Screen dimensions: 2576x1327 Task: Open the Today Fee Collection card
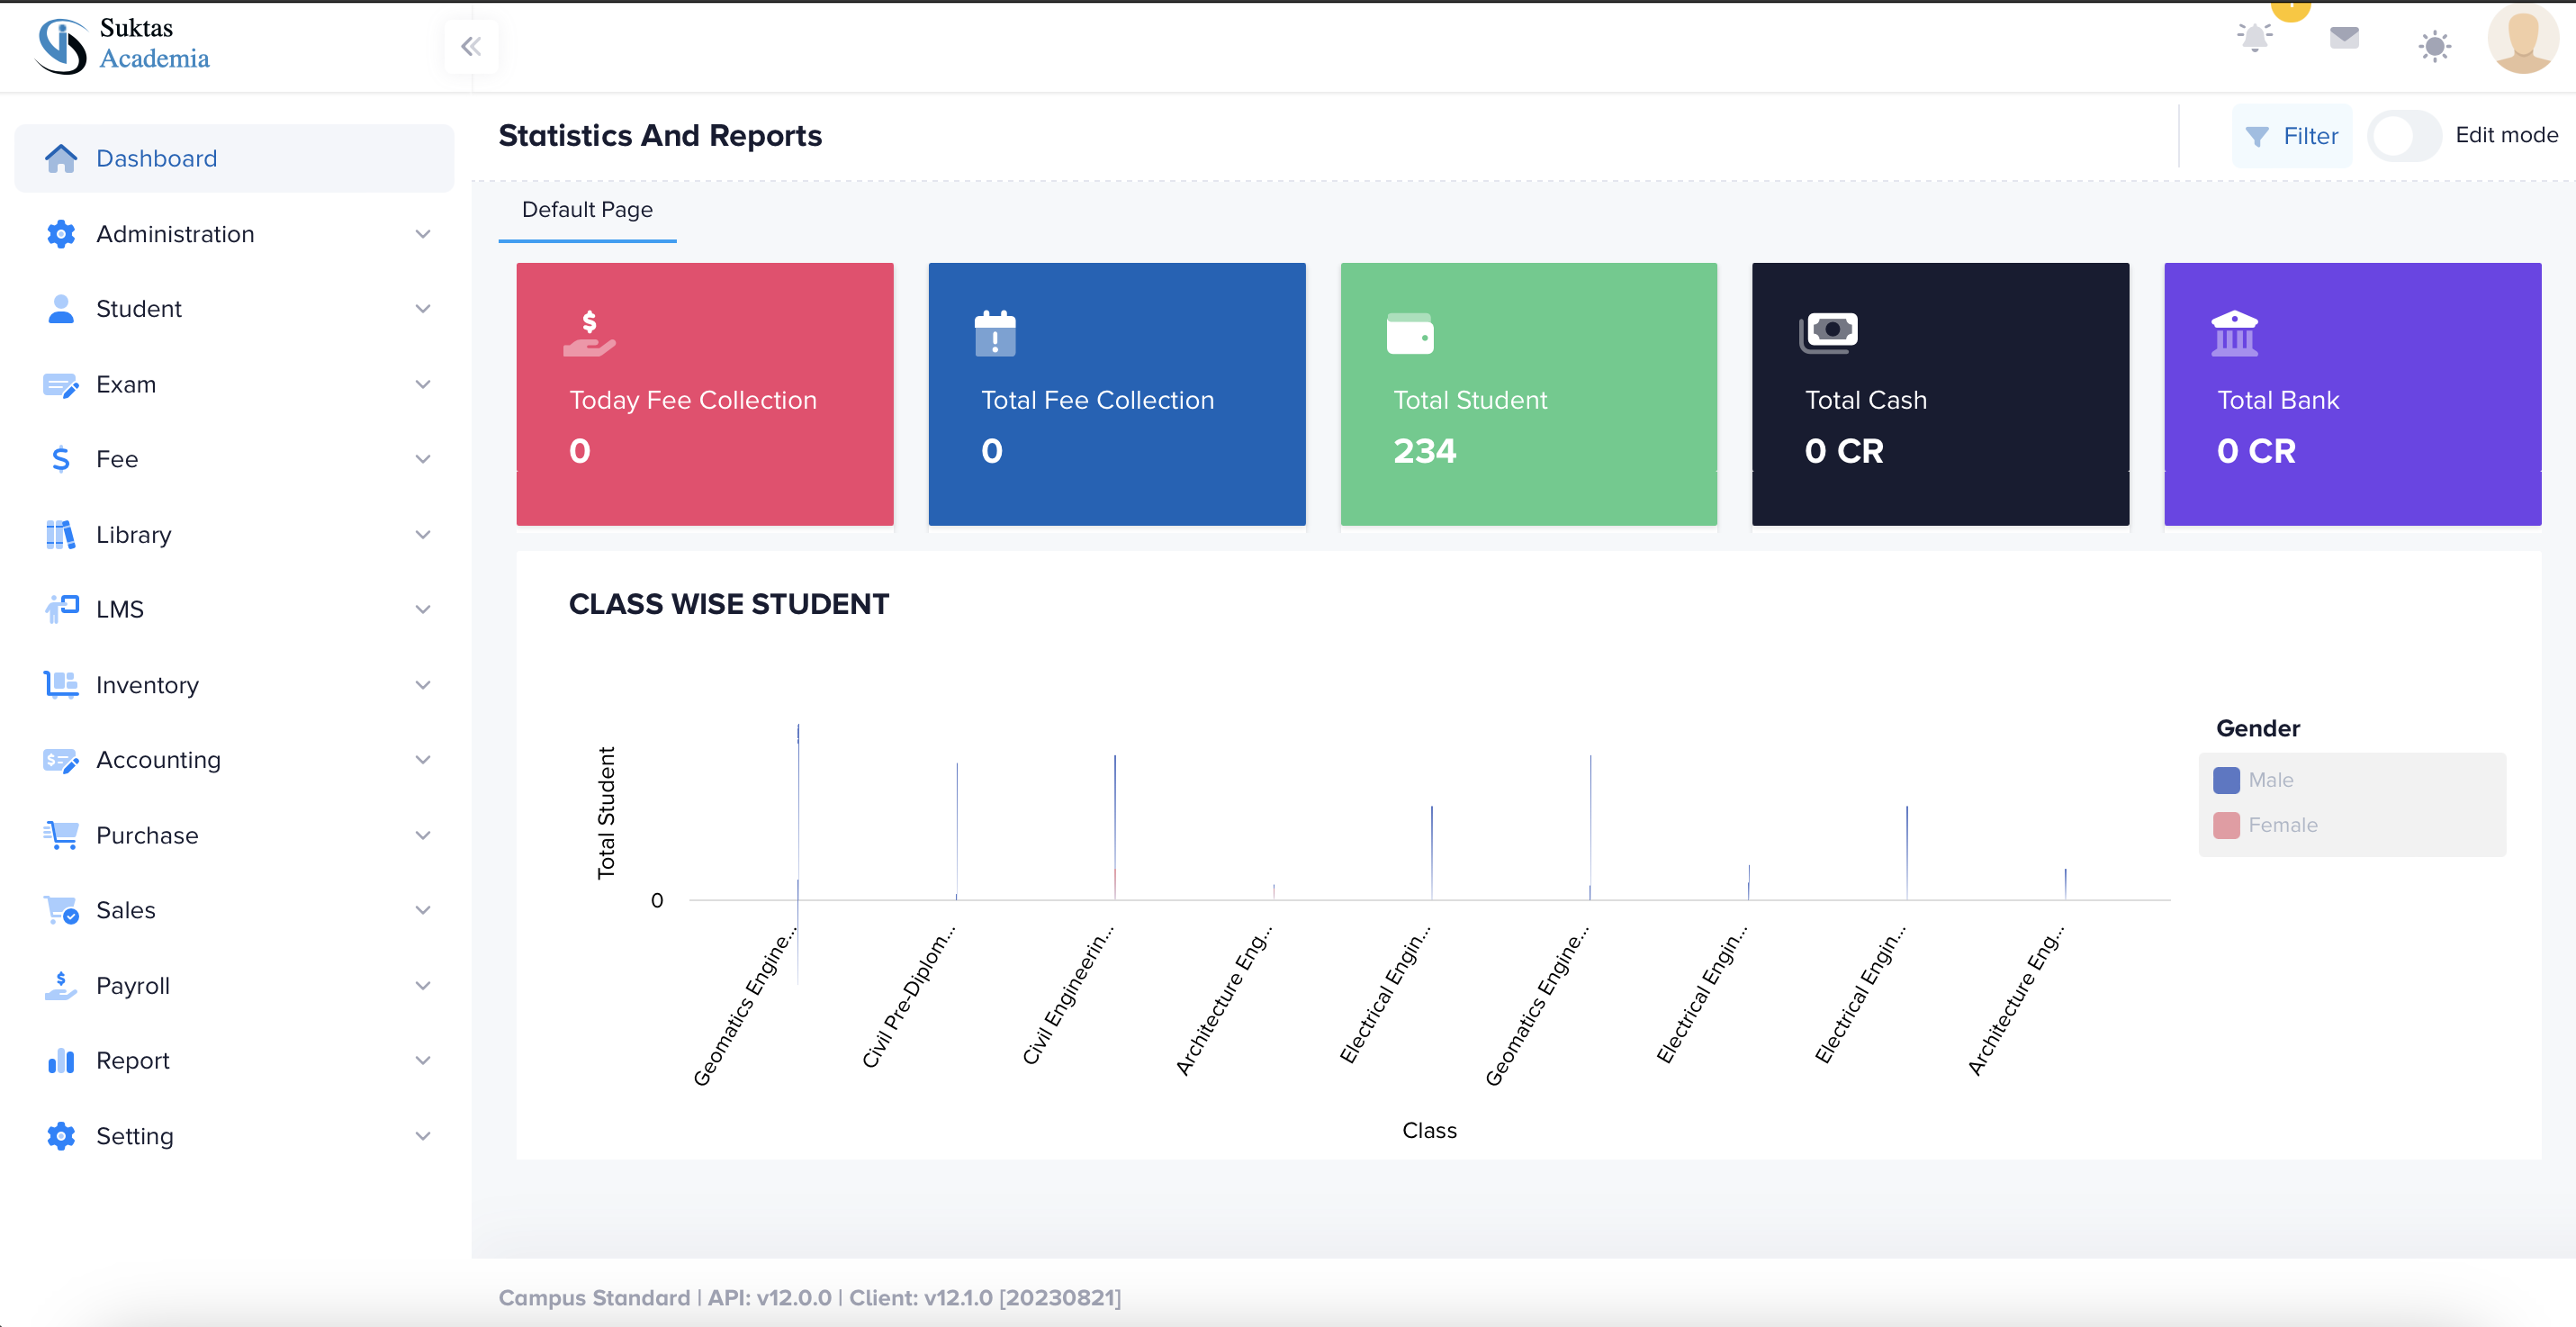[x=704, y=394]
